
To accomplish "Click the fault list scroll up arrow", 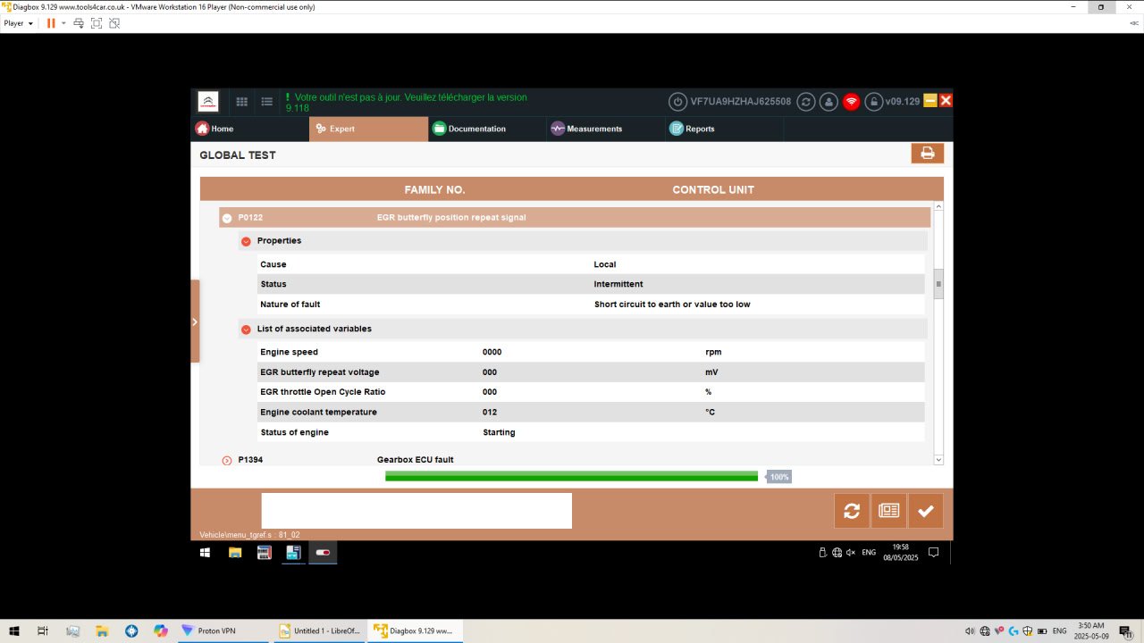I will click(x=938, y=206).
